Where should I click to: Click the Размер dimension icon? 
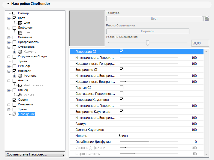(14, 13)
